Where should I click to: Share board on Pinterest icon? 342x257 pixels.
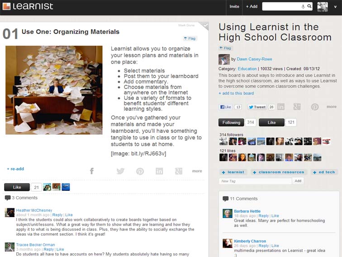click(x=315, y=107)
